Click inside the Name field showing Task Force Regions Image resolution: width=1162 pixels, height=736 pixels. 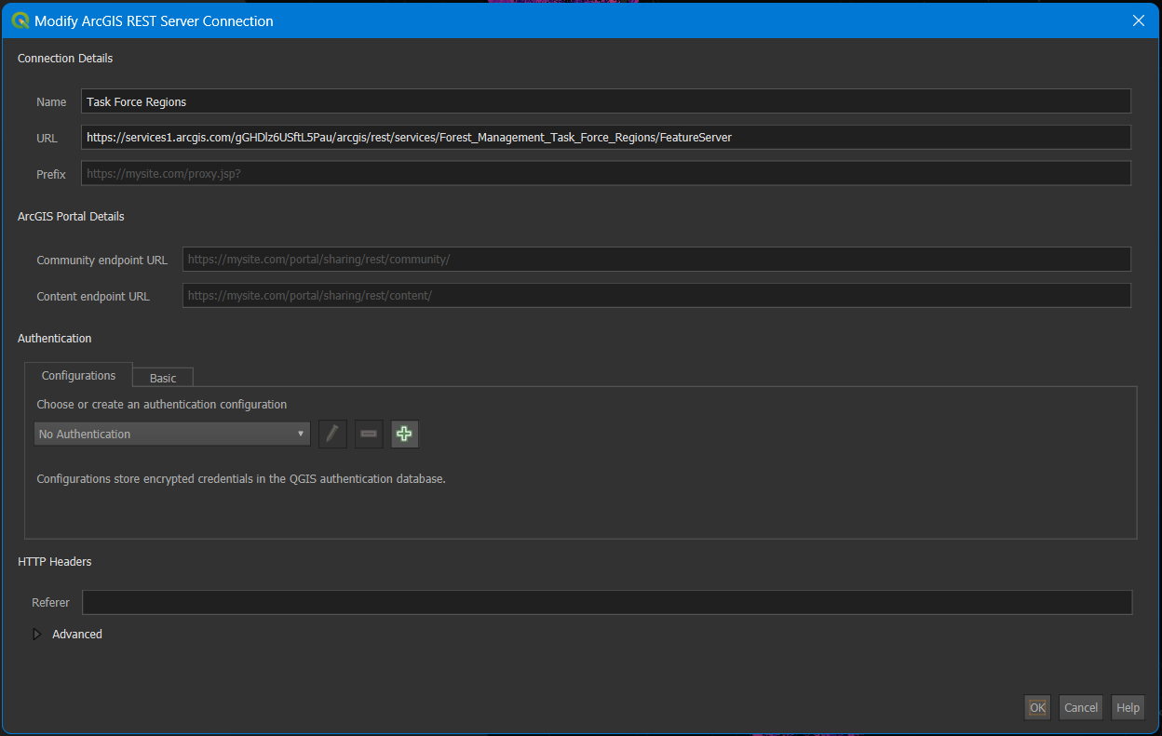[605, 101]
